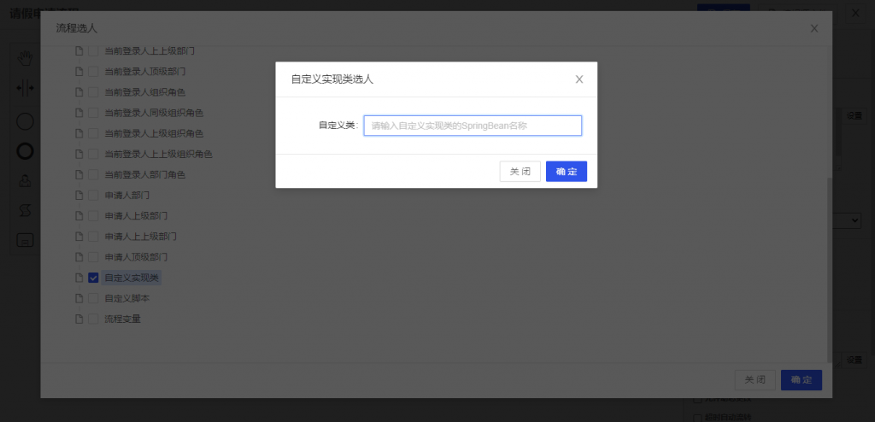Click the 关闭 button in the 自定义实现类选人 dialog
The image size is (875, 422).
[520, 172]
